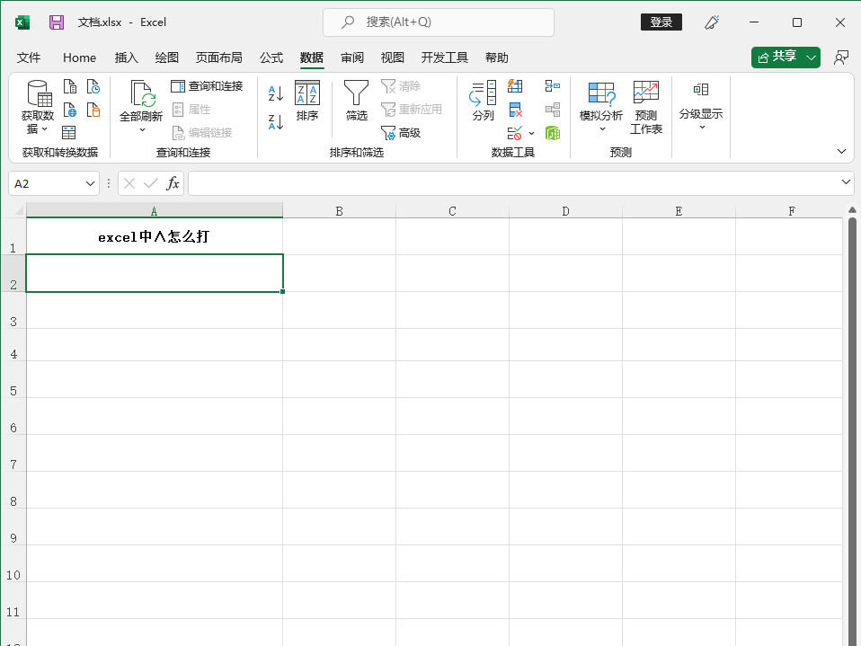Select column B header
Viewport: 861px width, 646px height.
point(340,211)
